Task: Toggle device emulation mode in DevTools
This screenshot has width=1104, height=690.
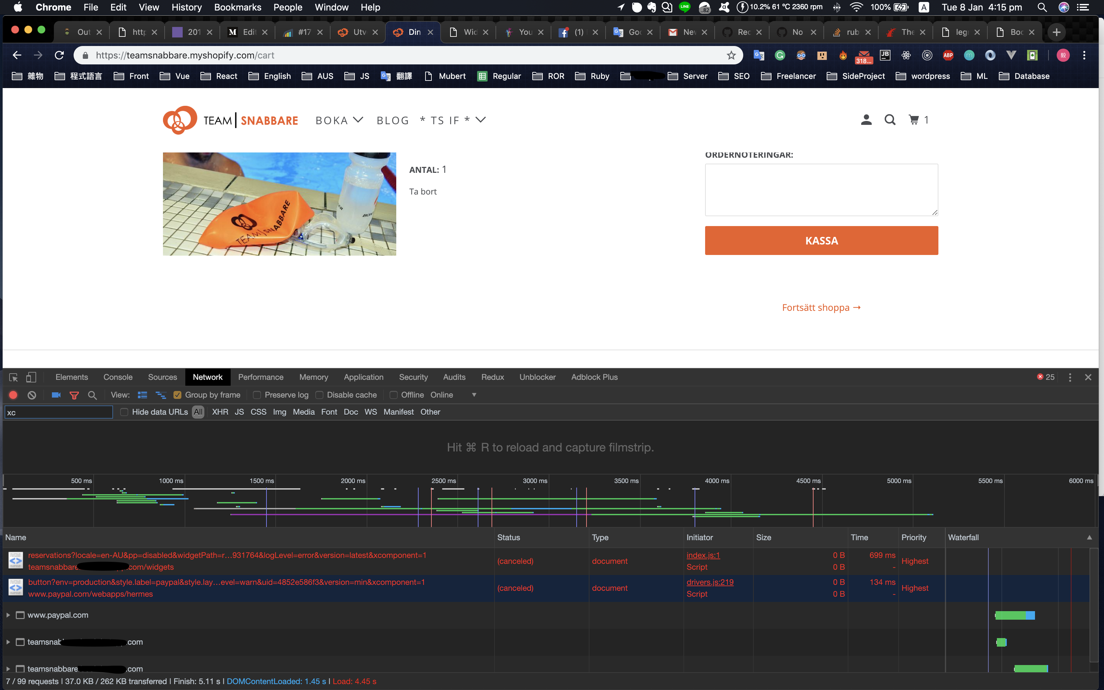Action: click(x=31, y=377)
